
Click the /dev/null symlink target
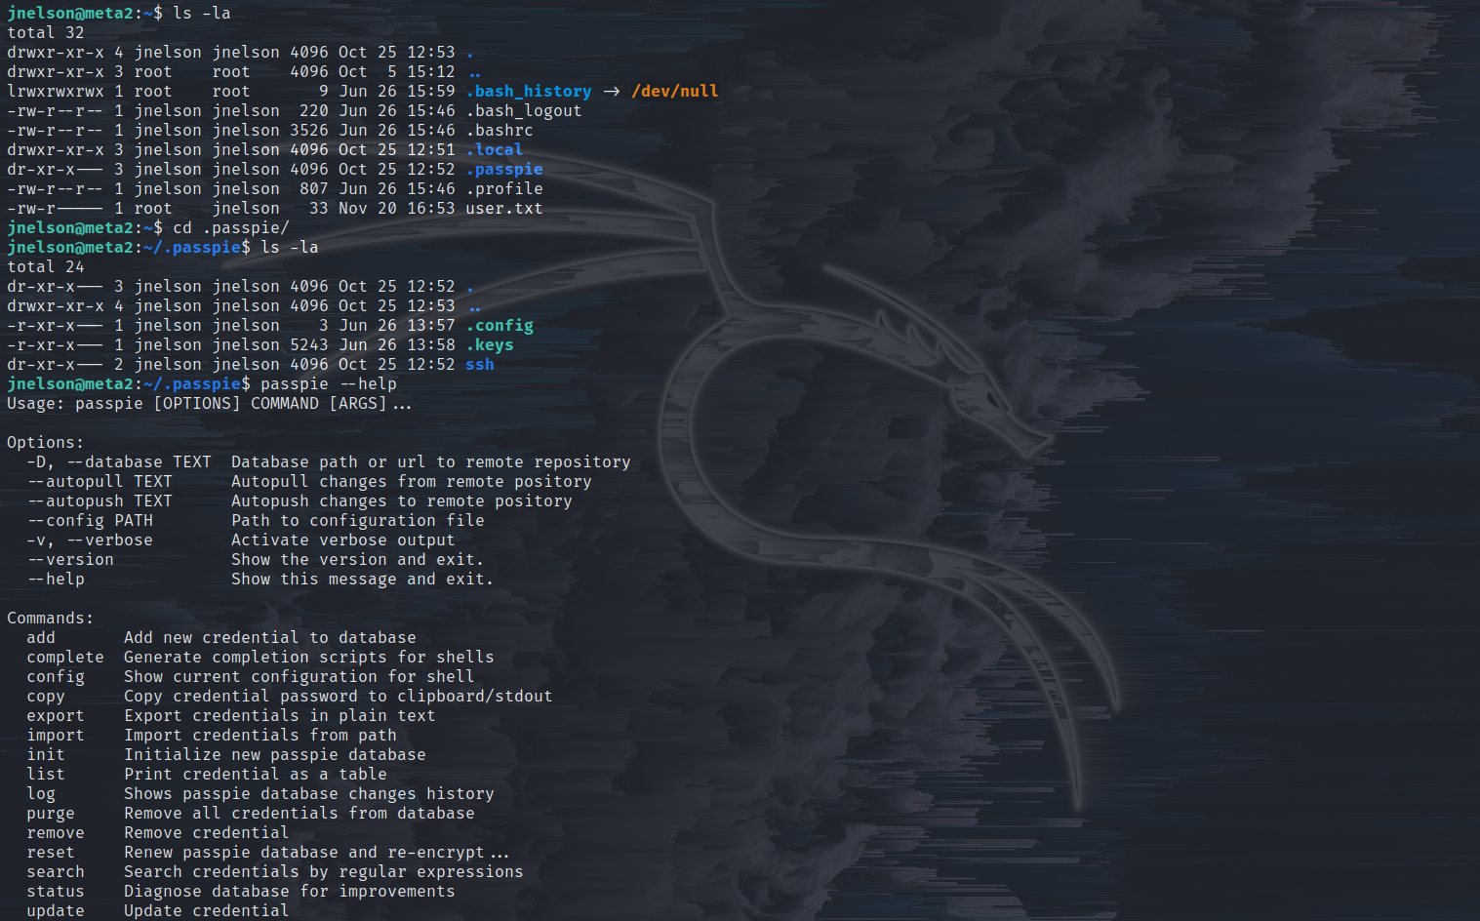(675, 92)
